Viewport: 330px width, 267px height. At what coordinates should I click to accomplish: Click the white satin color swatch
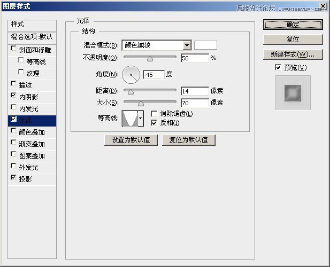[205, 45]
